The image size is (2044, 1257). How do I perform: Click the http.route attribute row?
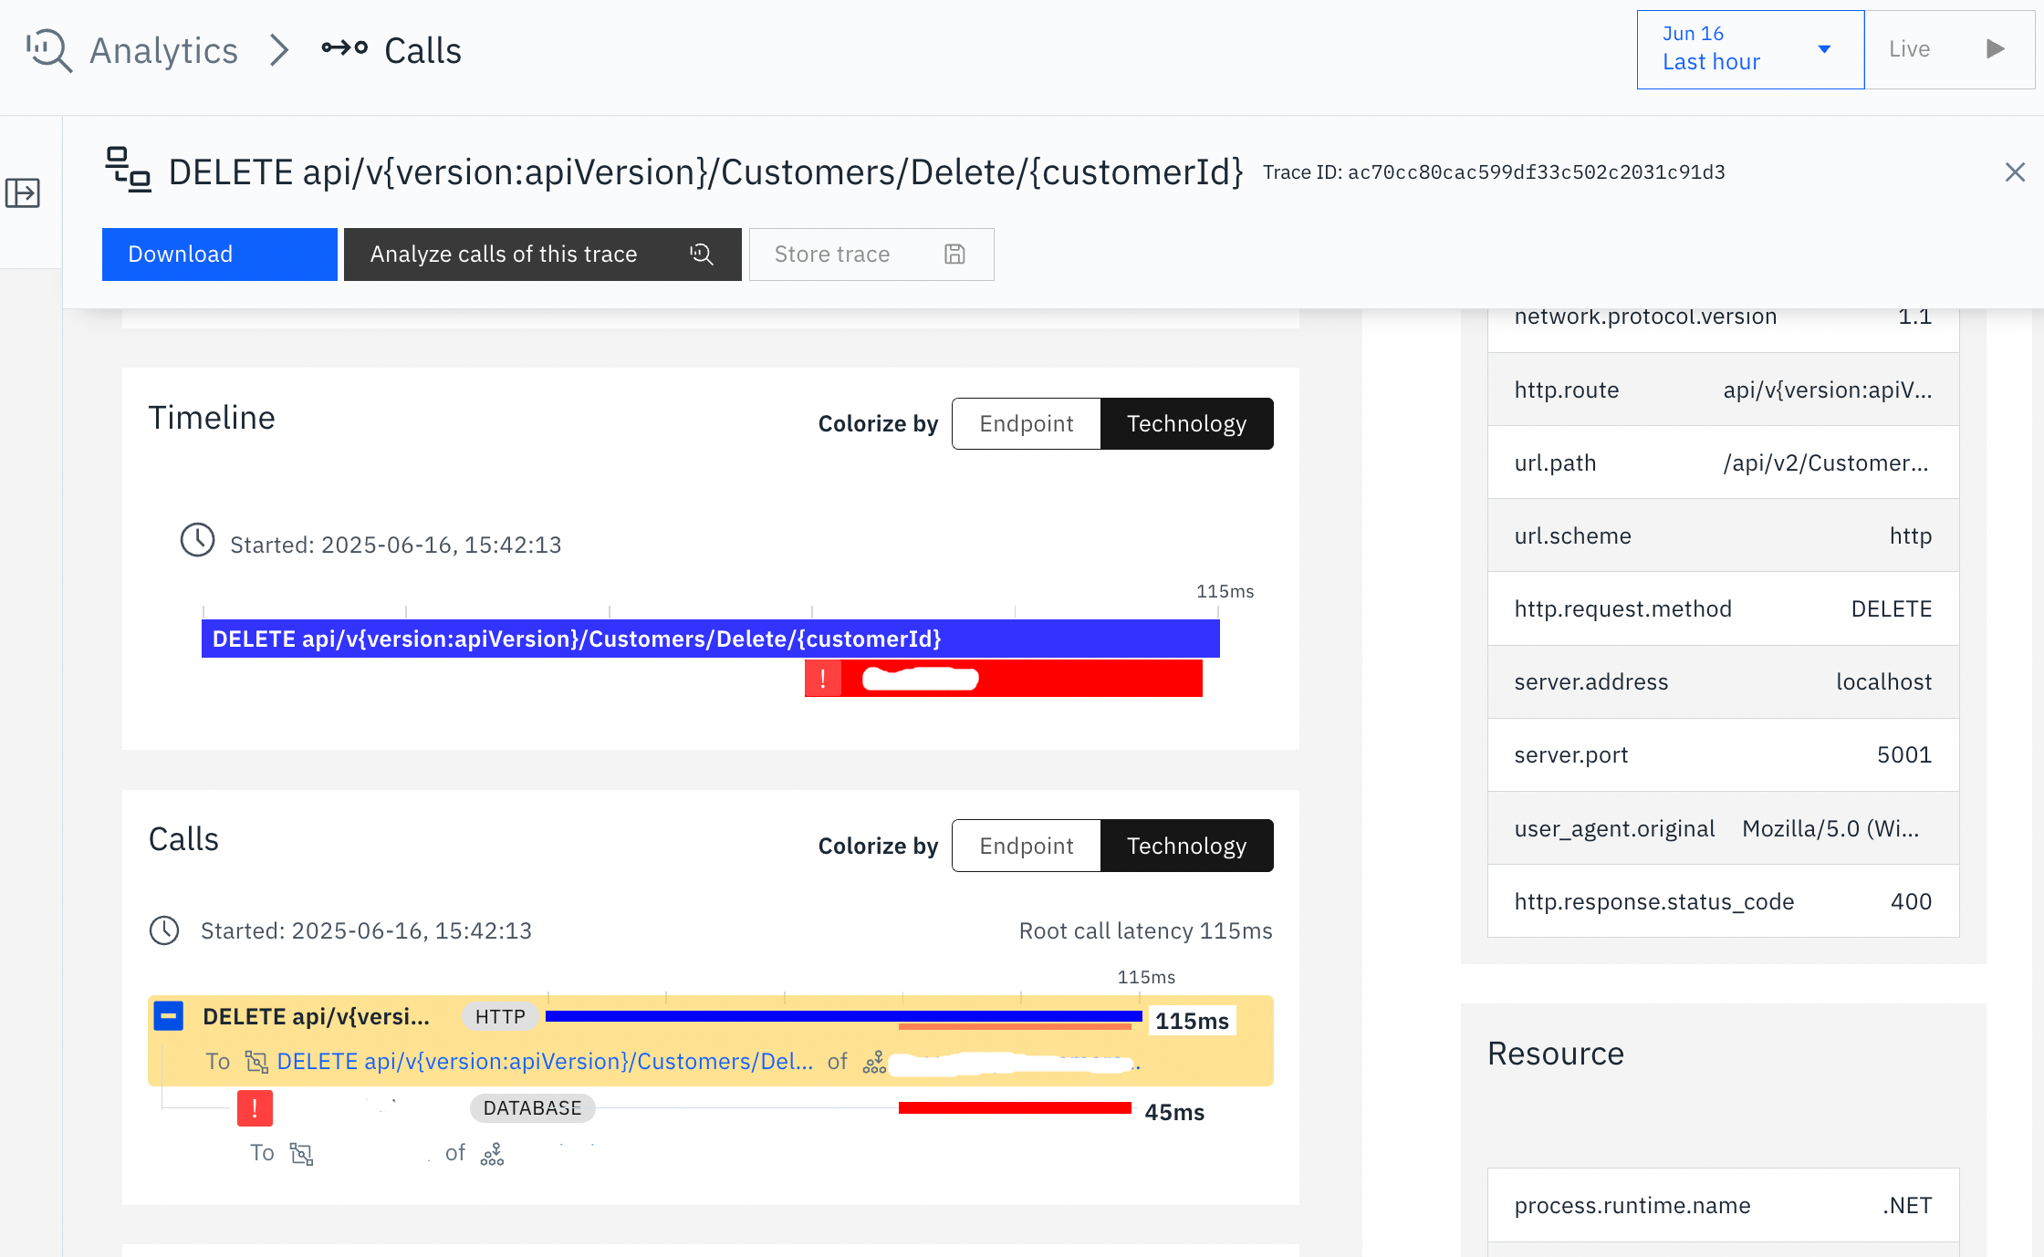[1723, 390]
